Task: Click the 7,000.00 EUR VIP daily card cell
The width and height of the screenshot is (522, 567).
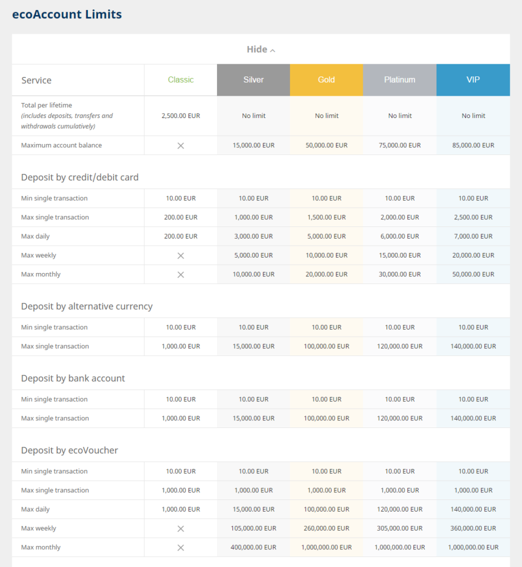Action: 473,236
